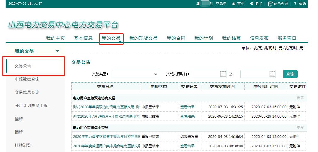Screen dimensions: 318x152
Task: Select 申报数据查询 in the sidebar
Action: (x=27, y=79)
